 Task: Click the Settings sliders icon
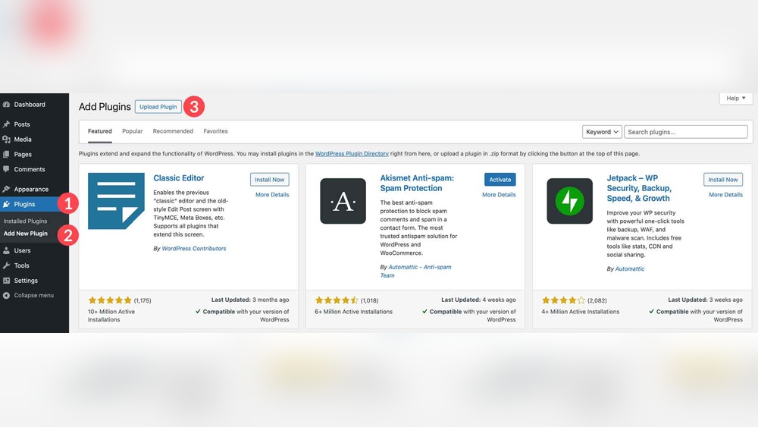(x=6, y=281)
